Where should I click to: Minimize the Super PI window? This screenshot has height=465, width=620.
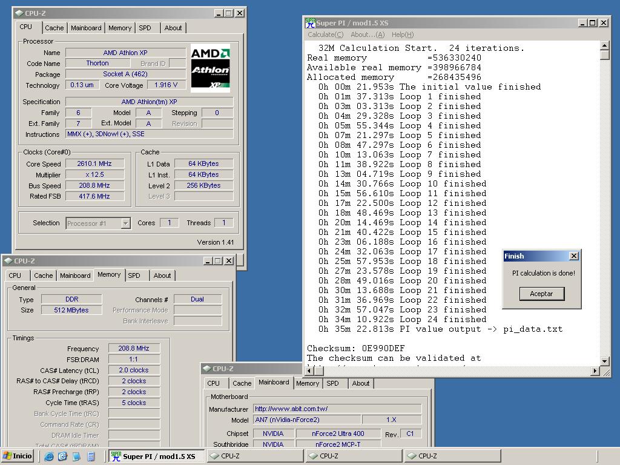[583, 23]
